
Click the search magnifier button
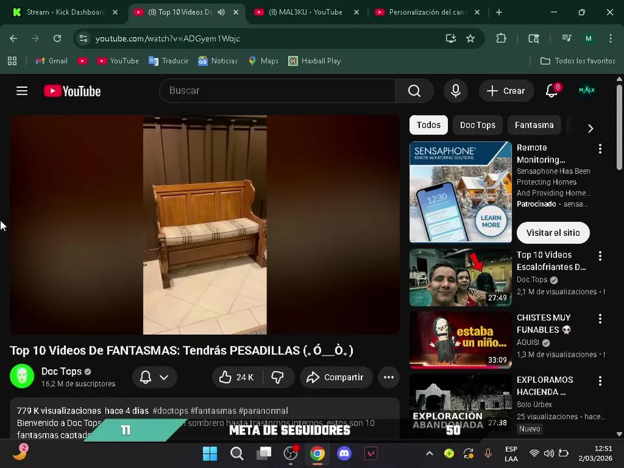coord(414,91)
